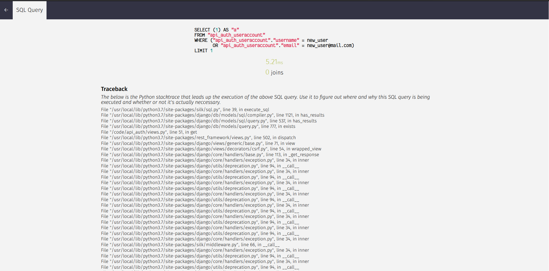Click the api_auth_useraccount table name in FROM clause
Screen dimensions: 549x271
click(237, 35)
